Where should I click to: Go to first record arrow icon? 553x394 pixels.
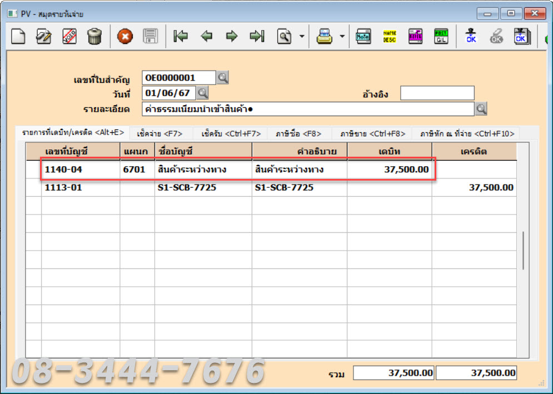pos(181,36)
